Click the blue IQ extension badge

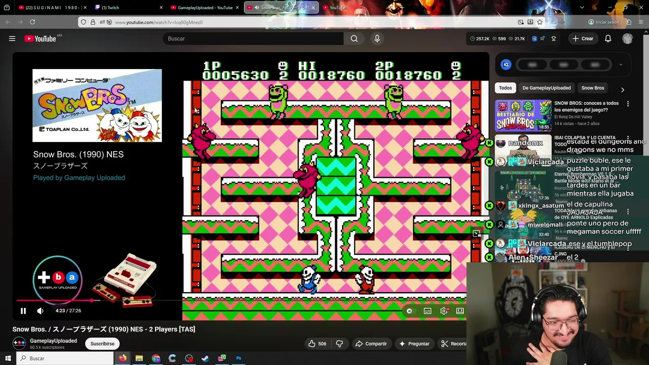point(506,64)
